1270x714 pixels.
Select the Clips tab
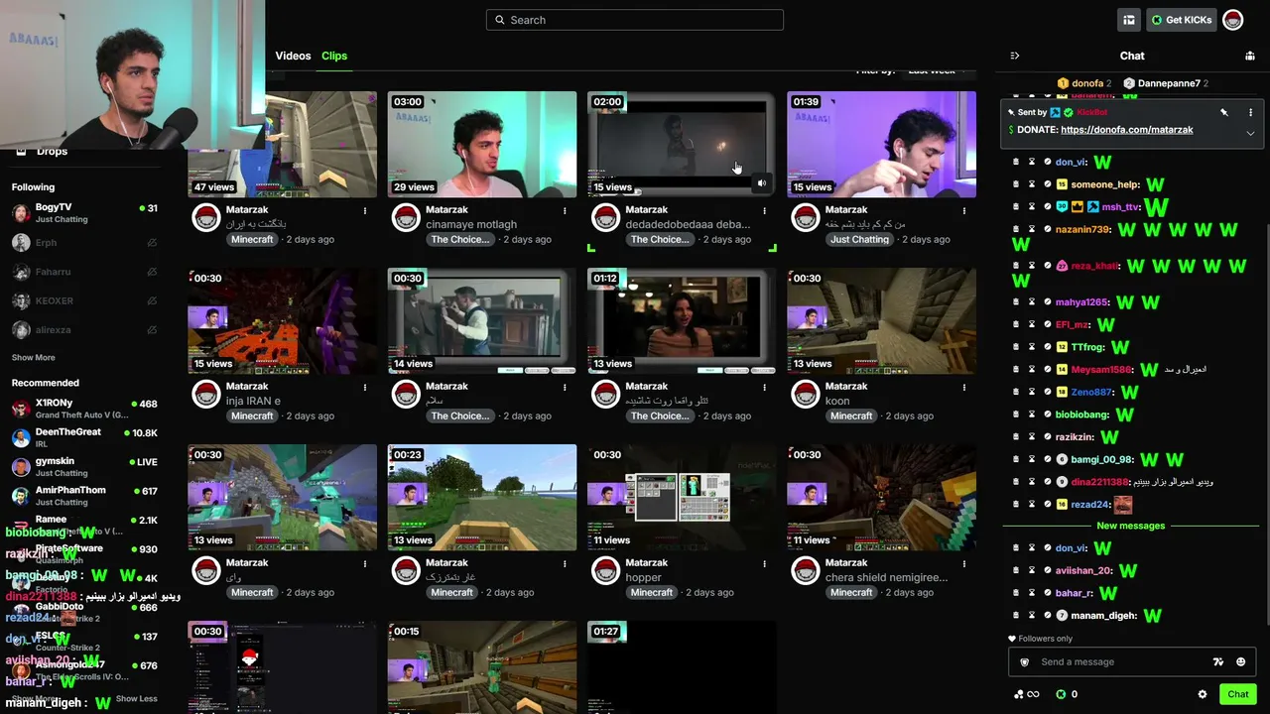coord(334,56)
